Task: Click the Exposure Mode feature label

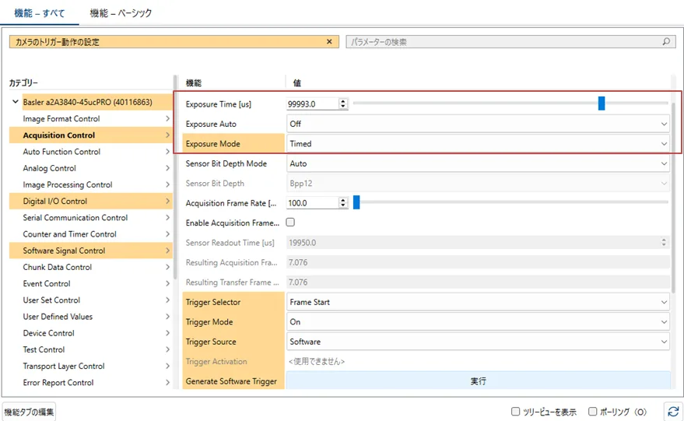Action: click(213, 143)
